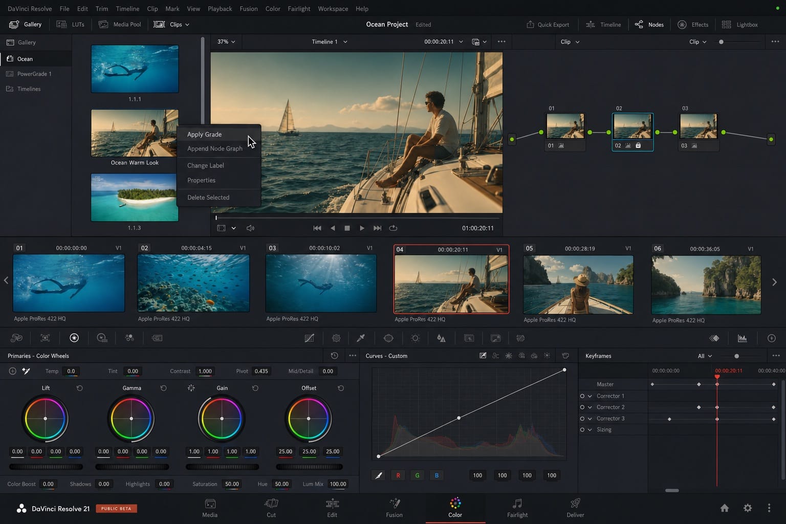Image resolution: width=786 pixels, height=524 pixels.
Task: Choose Delete Selected from context menu
Action: tap(219, 198)
